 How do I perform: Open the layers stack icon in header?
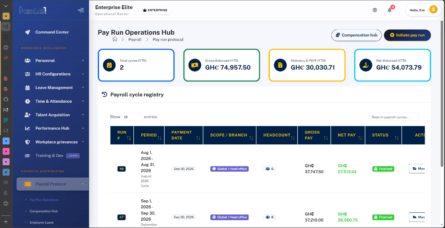point(375,10)
